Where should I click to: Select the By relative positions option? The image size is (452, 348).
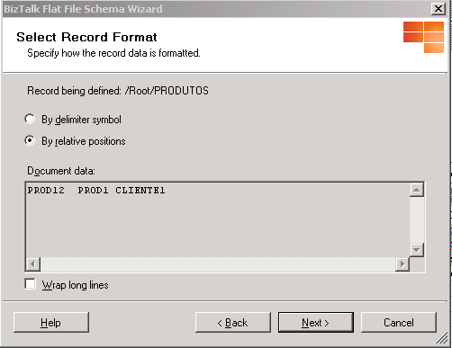(30, 140)
